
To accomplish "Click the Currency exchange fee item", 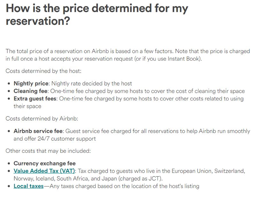I will [45, 163].
